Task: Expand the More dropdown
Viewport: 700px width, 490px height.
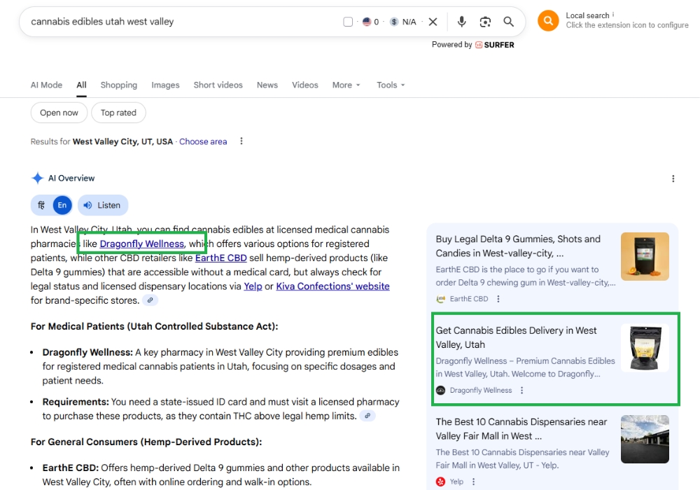Action: (x=346, y=85)
